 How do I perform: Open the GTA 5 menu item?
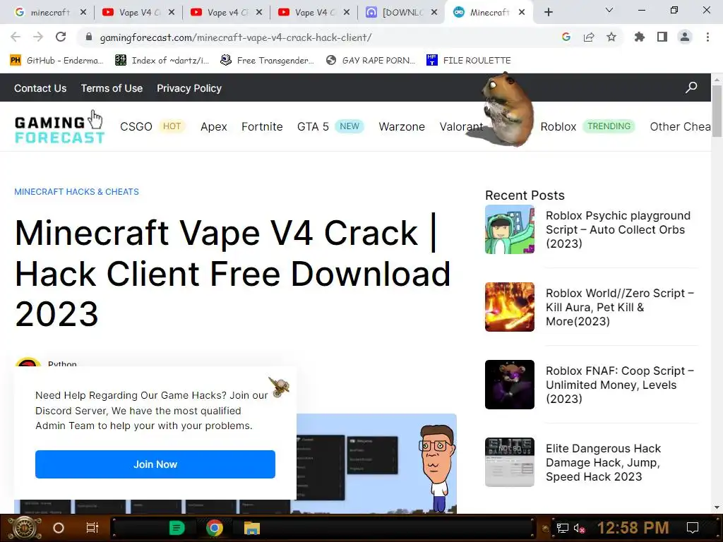coord(313,127)
